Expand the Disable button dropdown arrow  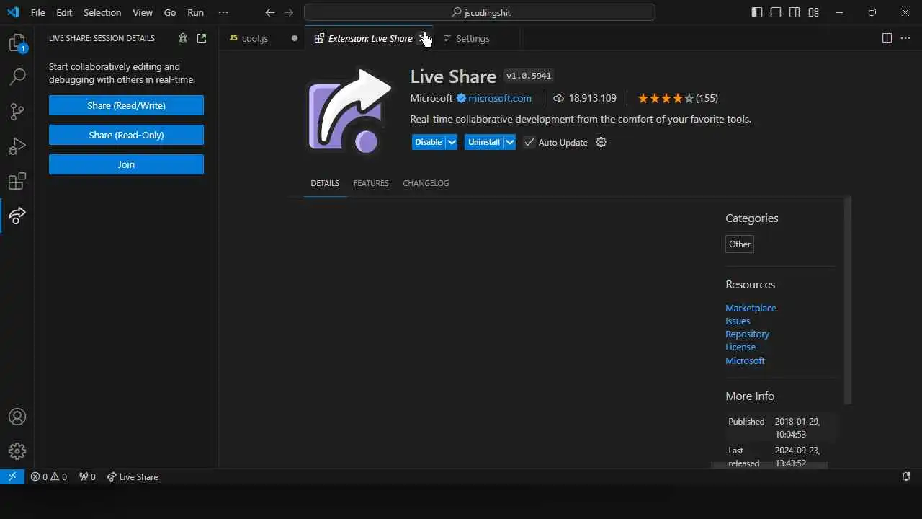point(452,142)
